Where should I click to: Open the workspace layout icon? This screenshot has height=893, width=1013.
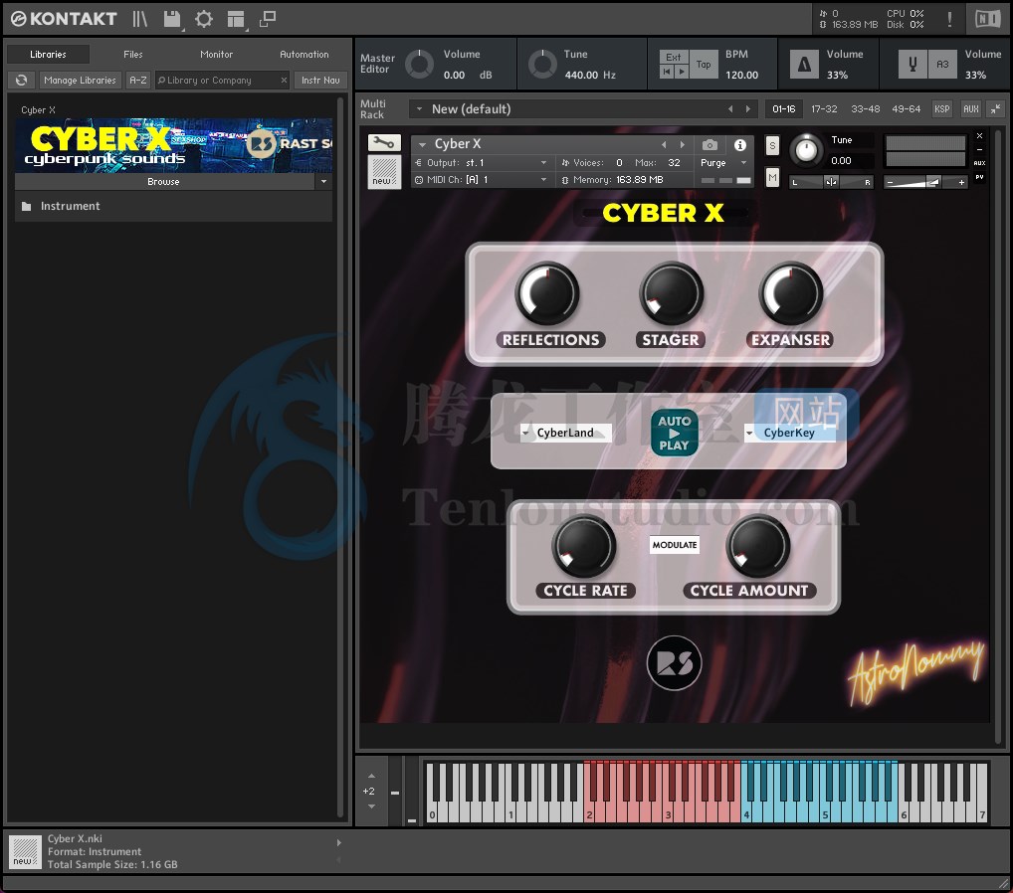236,19
